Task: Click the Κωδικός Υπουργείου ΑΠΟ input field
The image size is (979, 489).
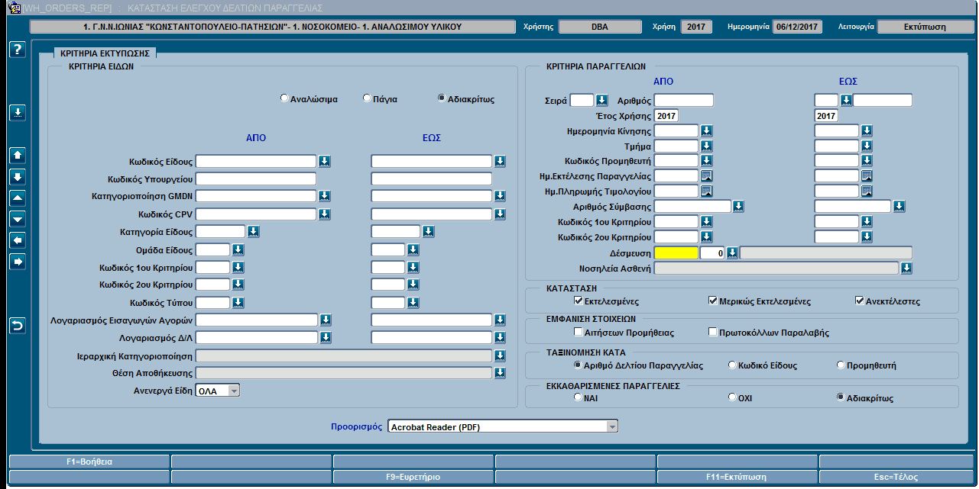Action: [256, 179]
